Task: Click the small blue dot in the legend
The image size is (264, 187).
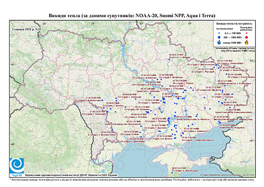Action: [219, 33]
